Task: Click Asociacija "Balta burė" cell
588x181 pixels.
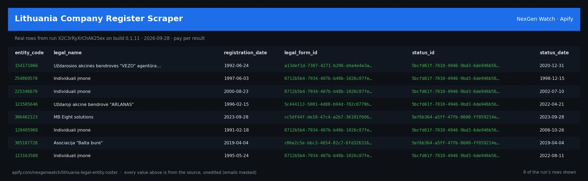Action: click(x=78, y=143)
